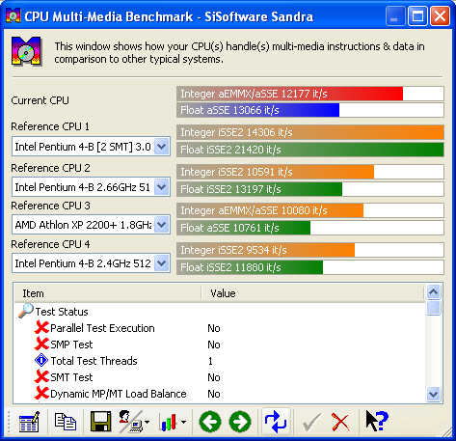
Task: Click red X icon beside Parallel Test Execution
Action: tap(41, 327)
